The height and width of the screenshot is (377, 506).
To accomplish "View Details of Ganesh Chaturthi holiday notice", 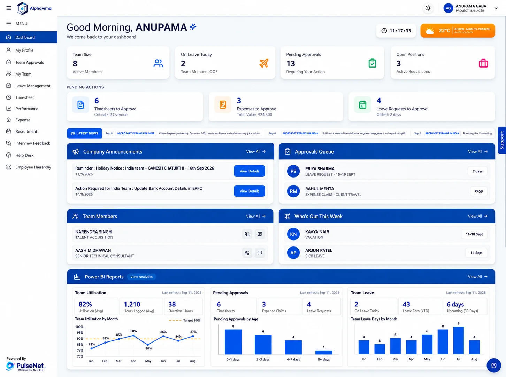I will click(x=250, y=171).
